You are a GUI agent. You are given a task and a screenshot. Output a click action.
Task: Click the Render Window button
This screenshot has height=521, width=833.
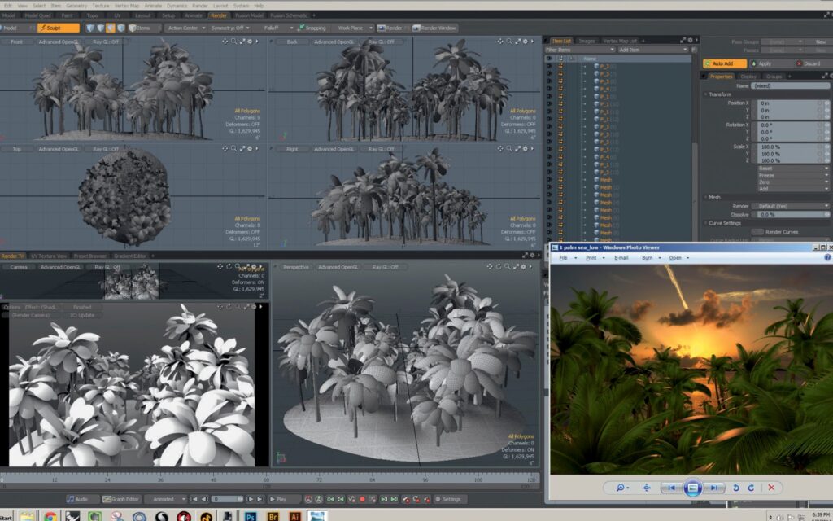(x=434, y=28)
